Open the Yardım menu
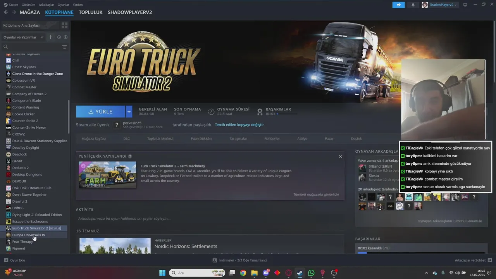496x279 pixels. [77, 5]
